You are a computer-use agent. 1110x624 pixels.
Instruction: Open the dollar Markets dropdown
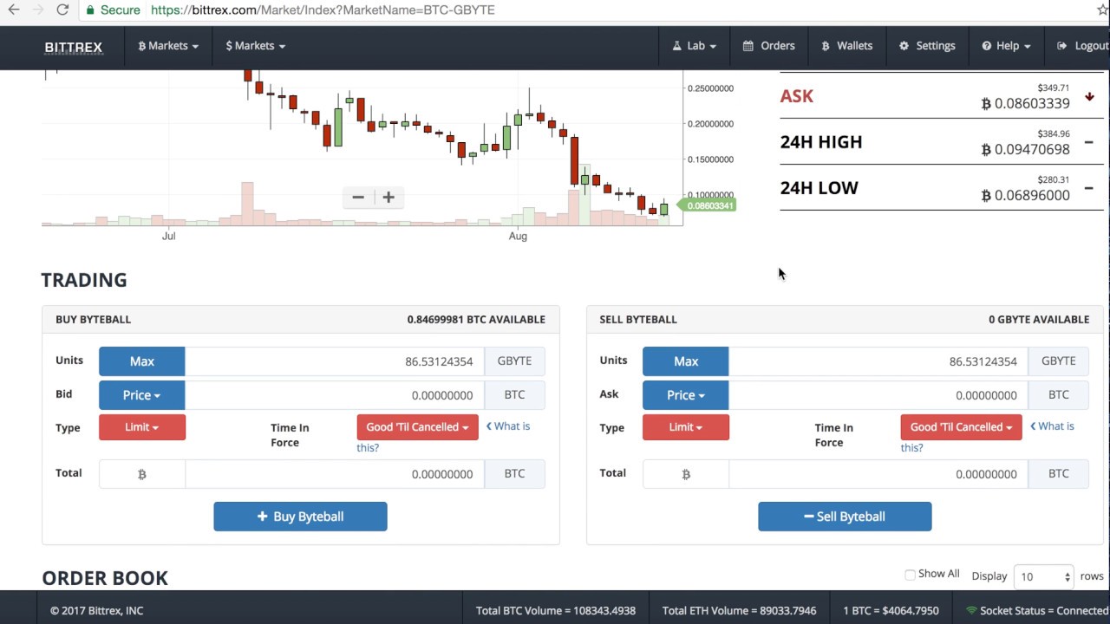255,46
